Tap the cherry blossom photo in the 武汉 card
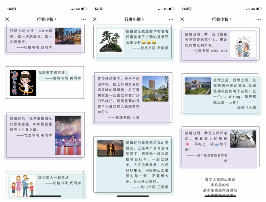 pos(243,139)
